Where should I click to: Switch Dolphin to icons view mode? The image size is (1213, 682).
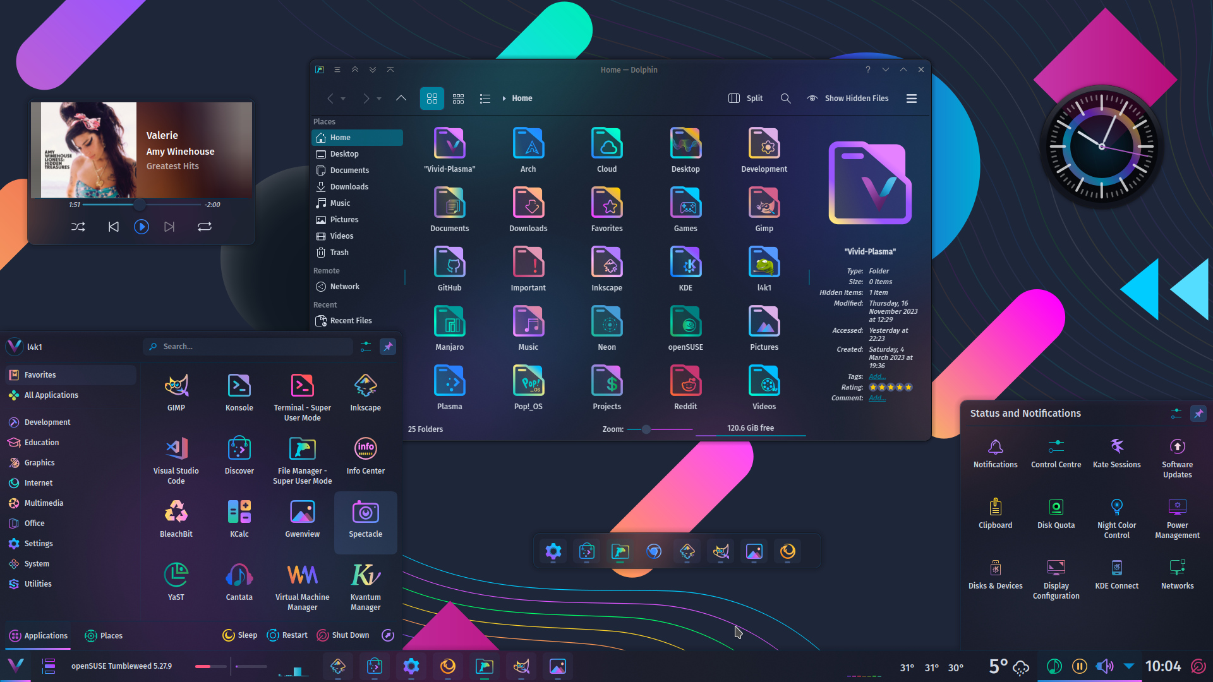[x=432, y=99]
